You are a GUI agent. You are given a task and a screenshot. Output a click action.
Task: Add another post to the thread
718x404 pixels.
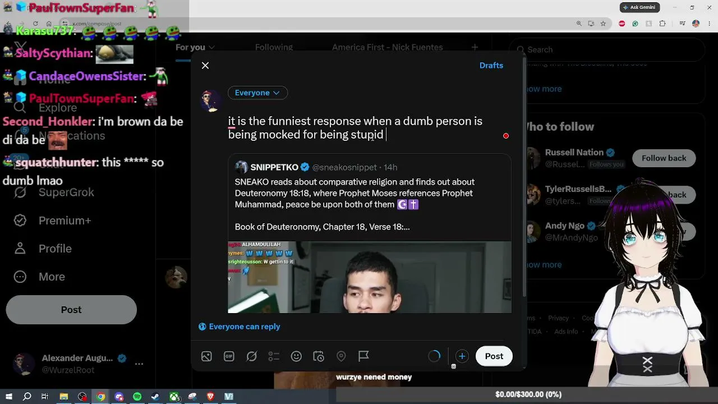(x=462, y=356)
